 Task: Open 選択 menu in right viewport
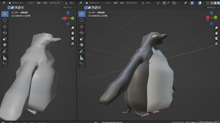tap(116, 3)
